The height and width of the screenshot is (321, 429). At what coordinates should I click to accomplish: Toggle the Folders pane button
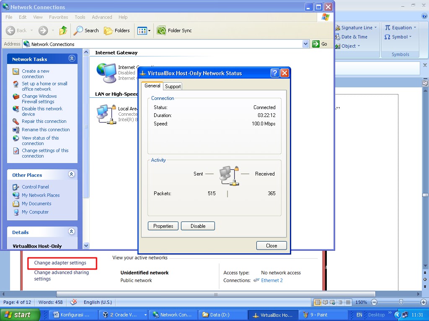pyautogui.click(x=117, y=30)
